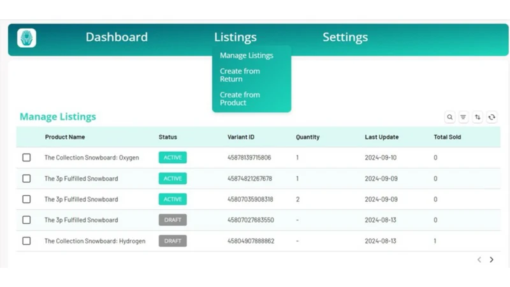Screen dimensions: 510x287
Task: Choose Create from Product menu entry
Action: (240, 99)
